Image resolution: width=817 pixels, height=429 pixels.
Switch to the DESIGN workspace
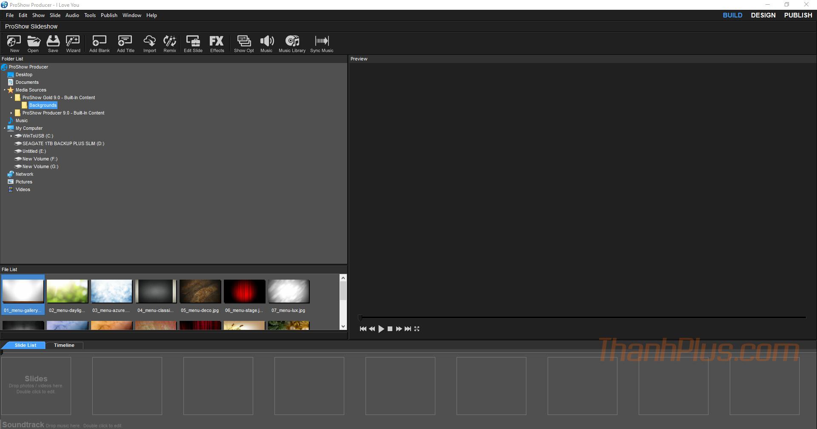pos(763,15)
